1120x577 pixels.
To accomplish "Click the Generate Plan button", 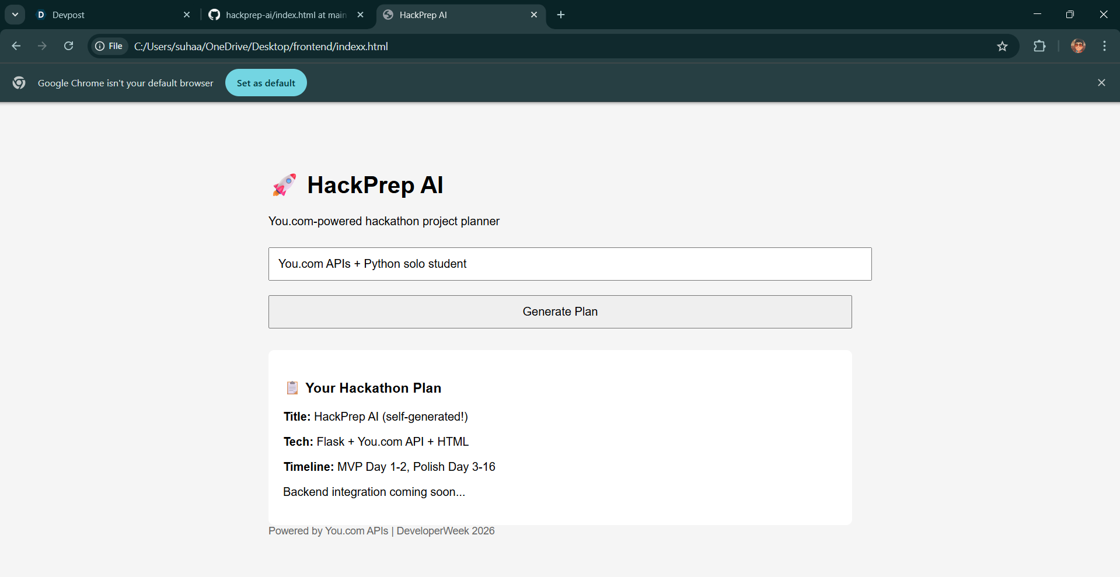I will pos(560,312).
